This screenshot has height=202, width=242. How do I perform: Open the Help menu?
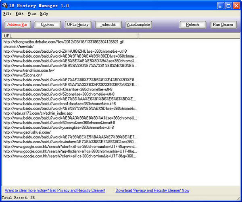(x=44, y=14)
